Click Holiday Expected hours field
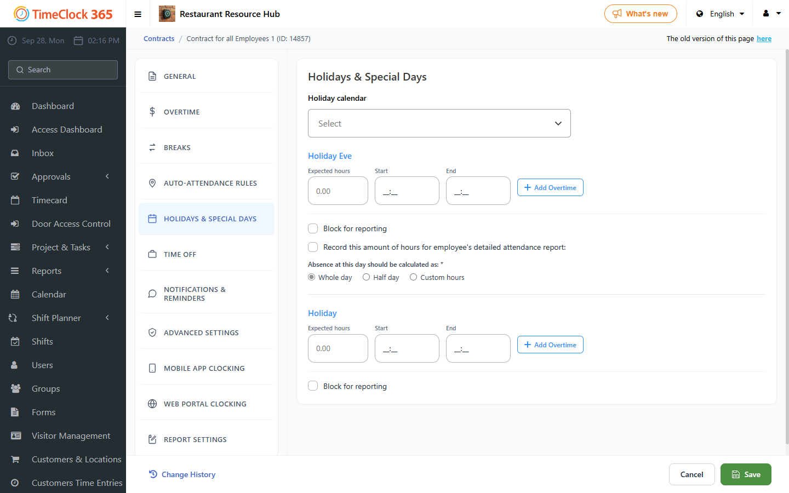 click(x=338, y=348)
